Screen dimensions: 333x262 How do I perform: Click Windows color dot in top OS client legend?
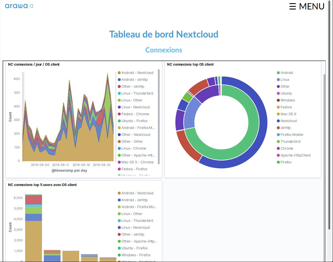278,100
